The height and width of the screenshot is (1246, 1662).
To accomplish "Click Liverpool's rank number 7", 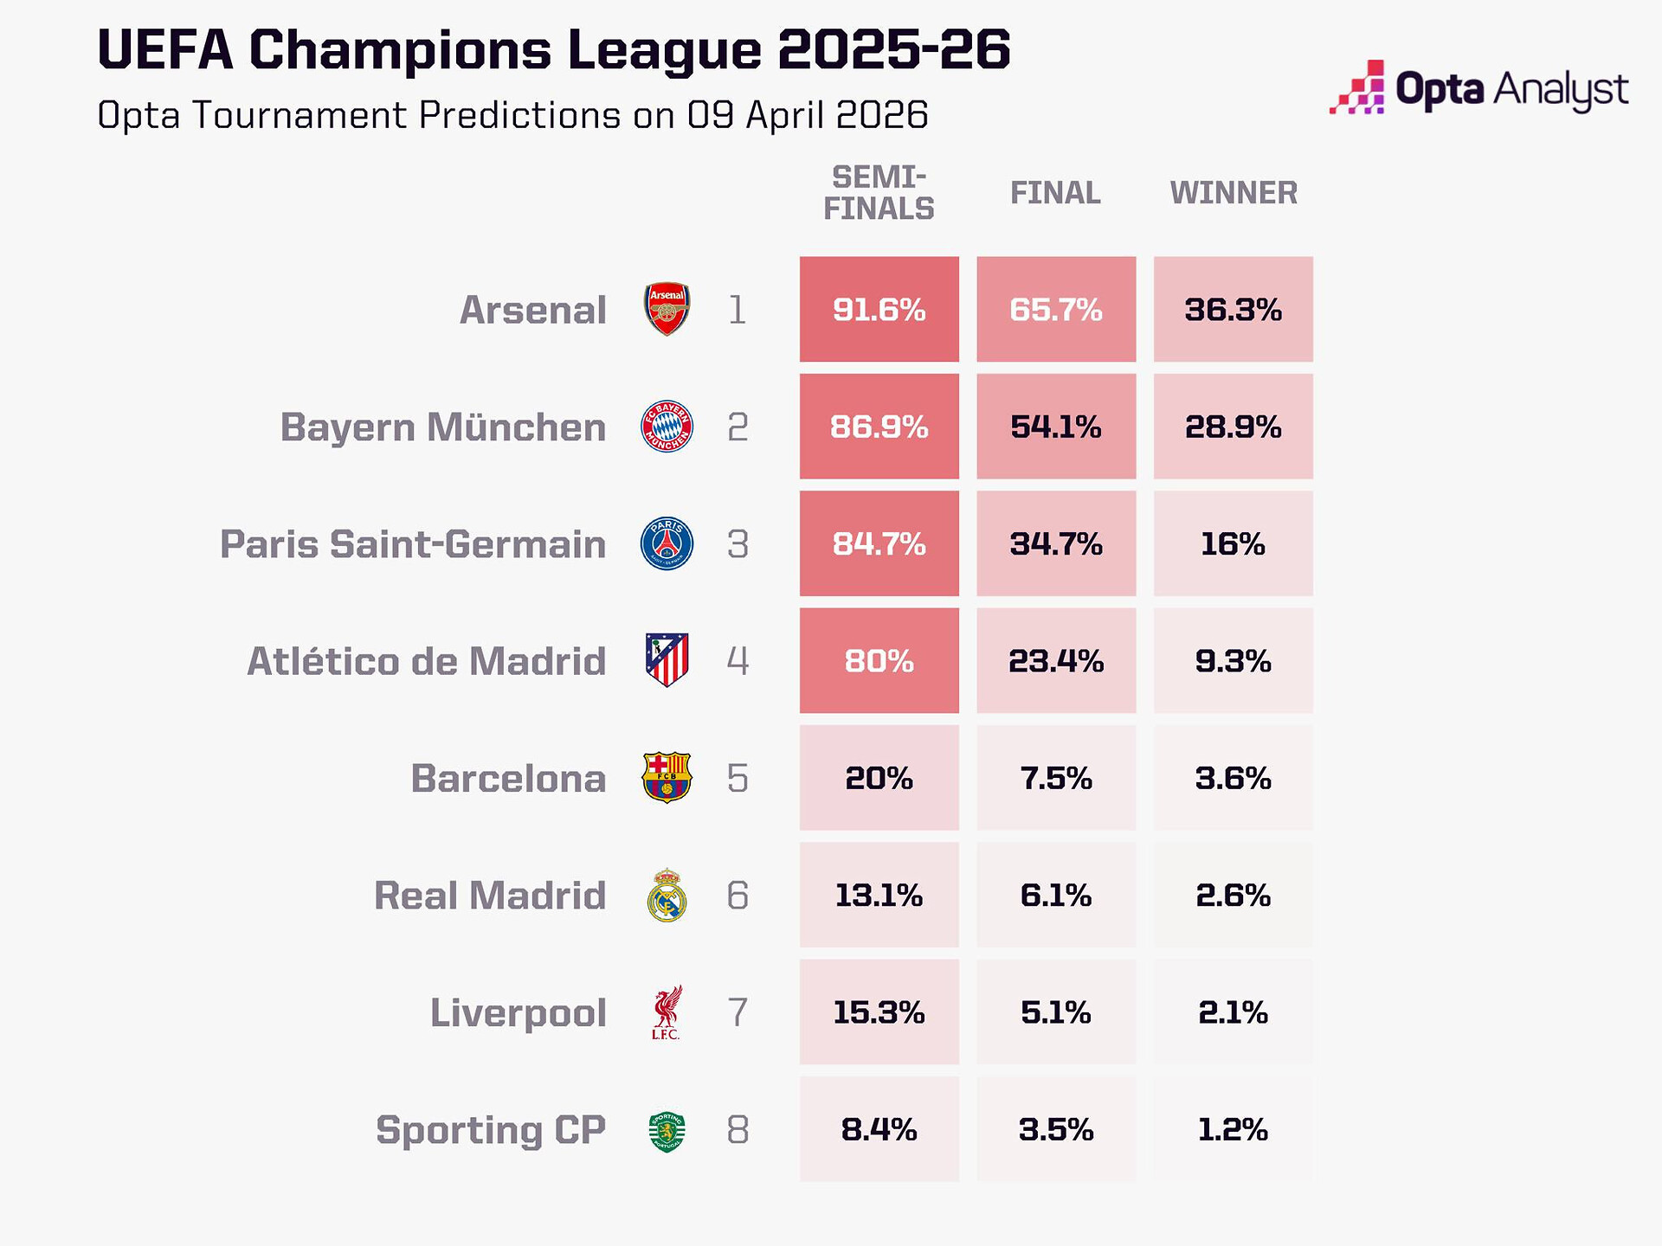I will tap(738, 1012).
